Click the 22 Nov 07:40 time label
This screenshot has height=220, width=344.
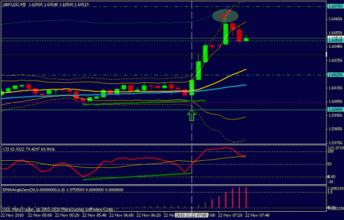tap(258, 216)
